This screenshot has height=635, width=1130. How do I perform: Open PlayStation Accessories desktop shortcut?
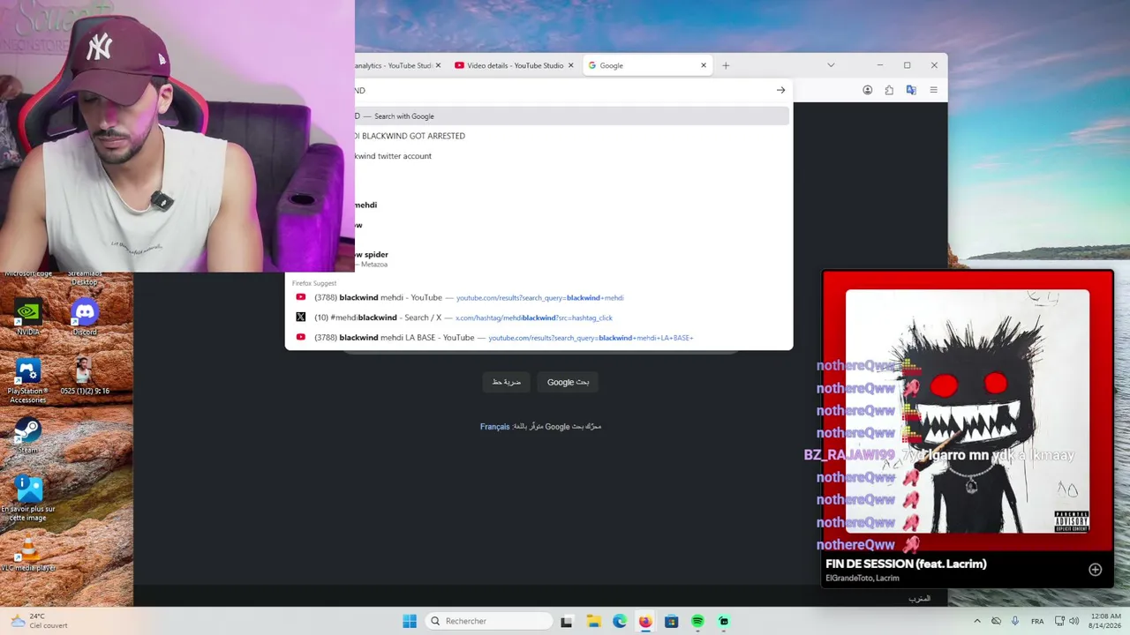(x=28, y=380)
